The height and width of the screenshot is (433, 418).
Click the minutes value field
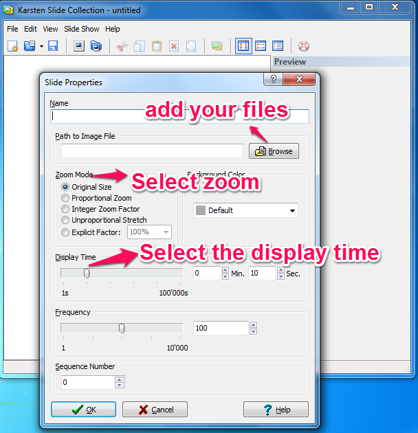207,273
